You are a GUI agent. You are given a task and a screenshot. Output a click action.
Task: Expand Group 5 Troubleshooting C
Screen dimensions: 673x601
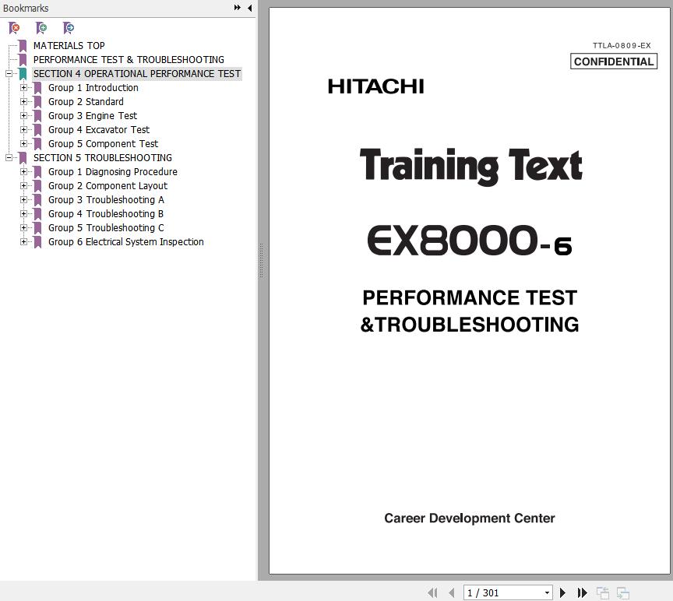[x=23, y=228]
